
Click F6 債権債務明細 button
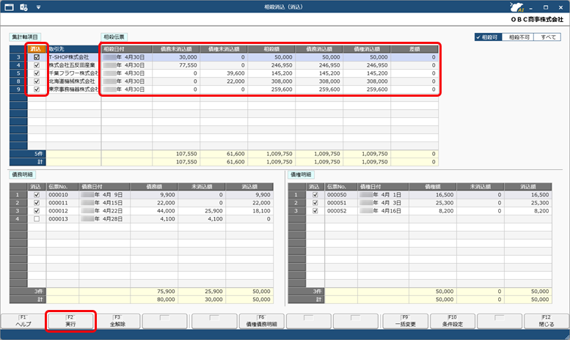point(261,321)
